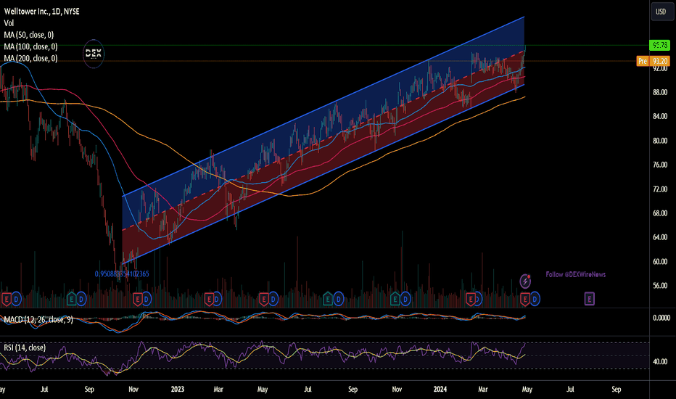Open teal earnings E marker near August 2022
This screenshot has height=399, width=676.
pyautogui.click(x=72, y=298)
